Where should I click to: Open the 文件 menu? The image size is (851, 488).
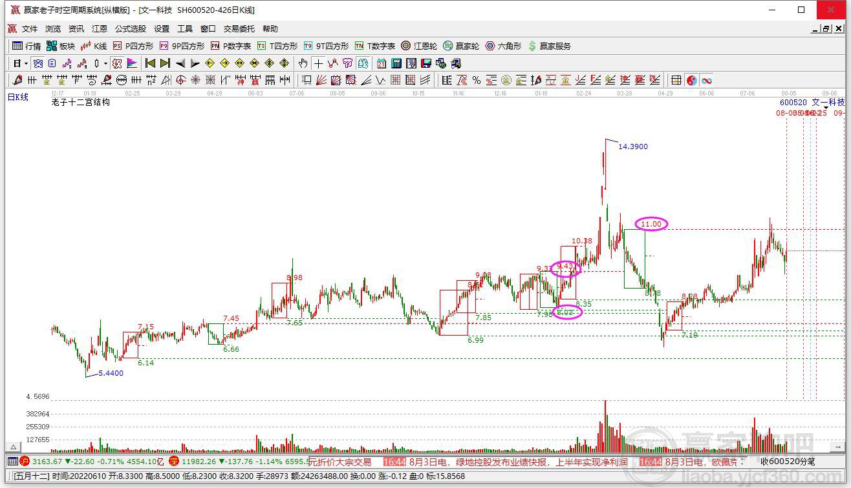click(x=30, y=29)
